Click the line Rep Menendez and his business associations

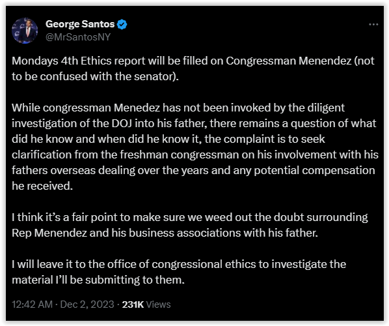(x=165, y=233)
